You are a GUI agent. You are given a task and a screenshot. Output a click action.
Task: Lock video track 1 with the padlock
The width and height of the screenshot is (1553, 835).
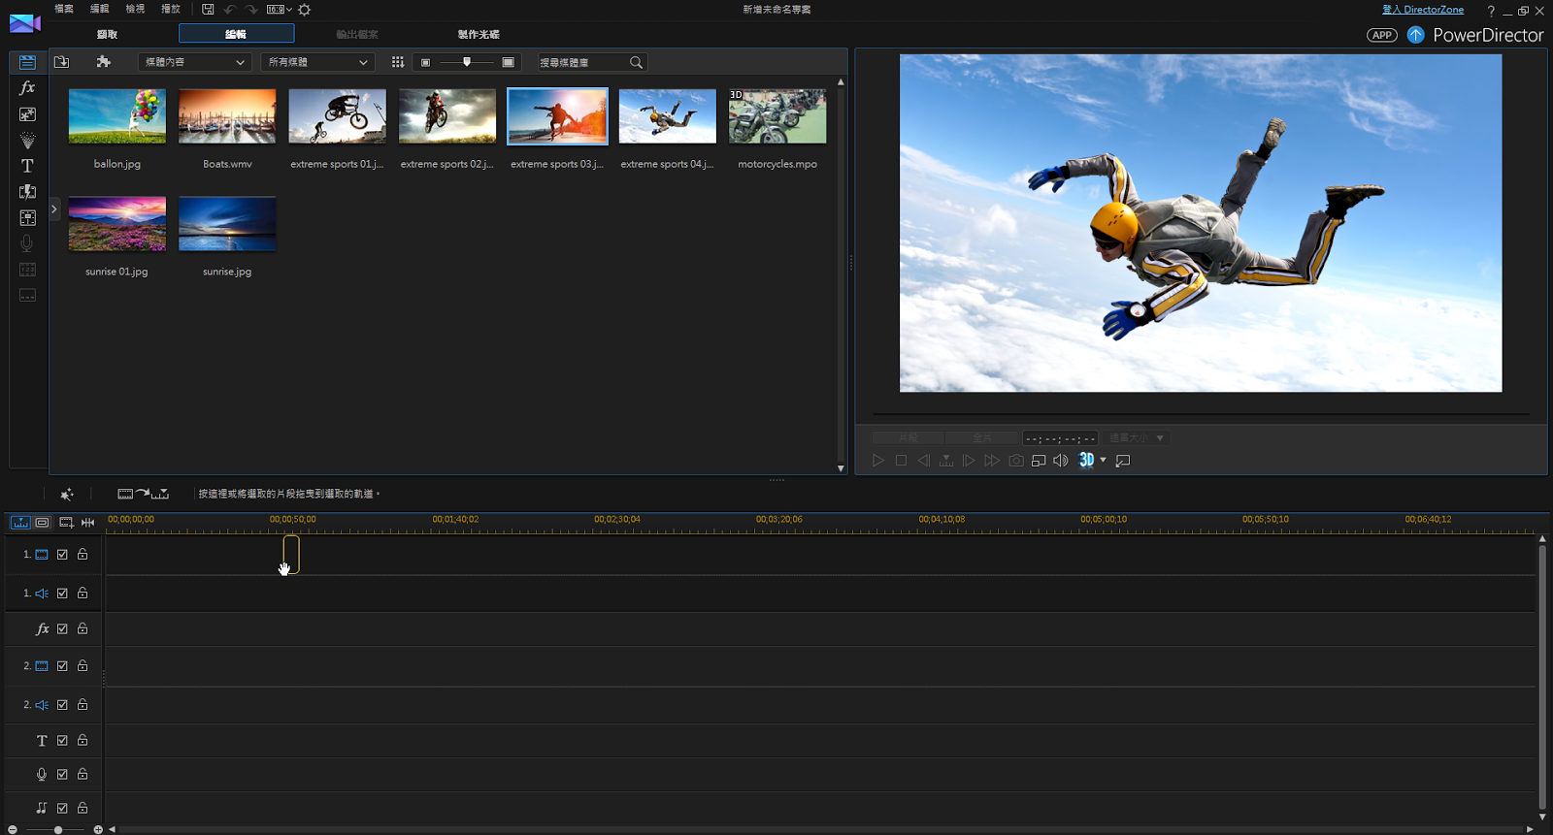83,555
